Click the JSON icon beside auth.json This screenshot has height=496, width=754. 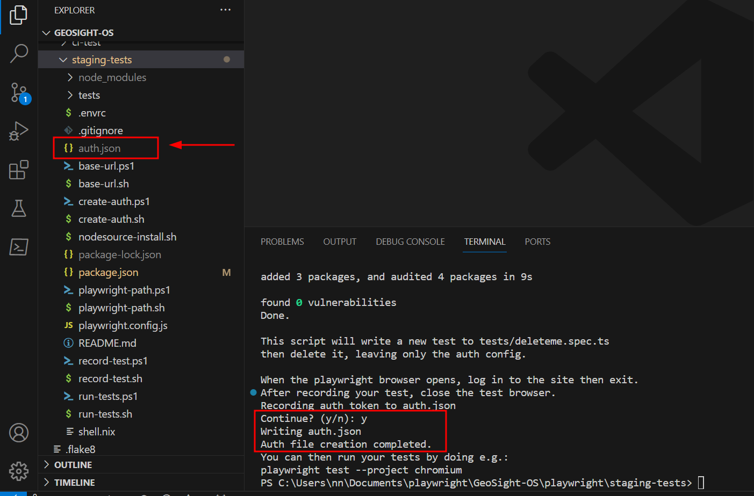68,148
